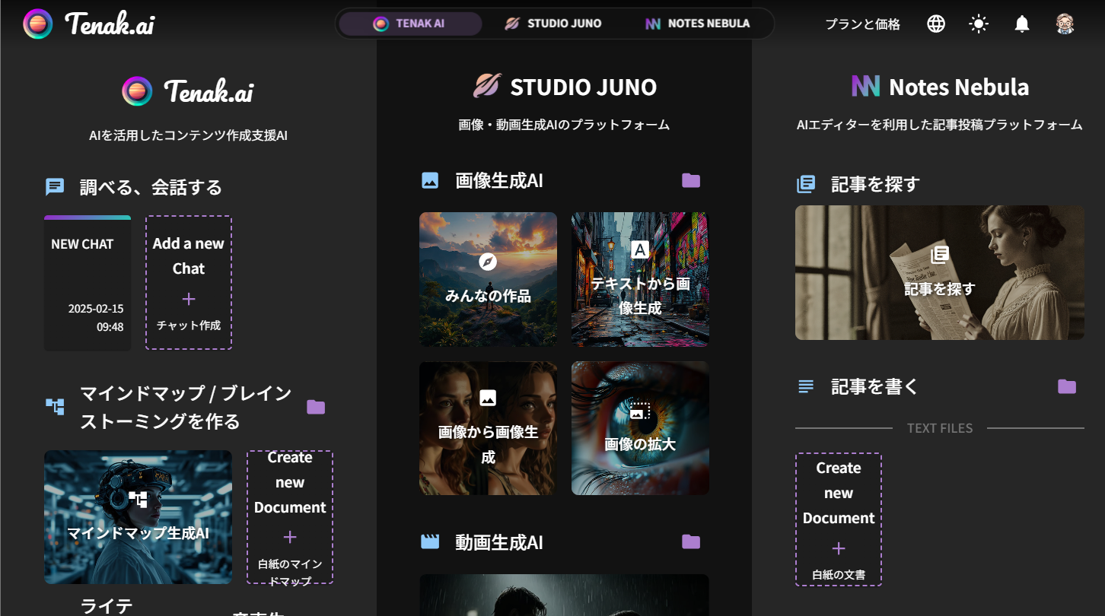This screenshot has height=616, width=1105.
Task: Open the profile avatar menu
Action: pos(1065,23)
